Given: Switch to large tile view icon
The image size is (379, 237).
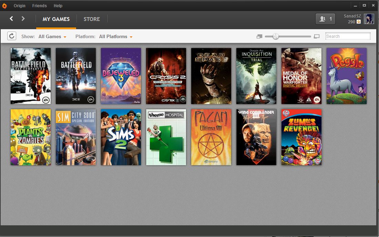Looking at the screenshot, I should (317, 36).
